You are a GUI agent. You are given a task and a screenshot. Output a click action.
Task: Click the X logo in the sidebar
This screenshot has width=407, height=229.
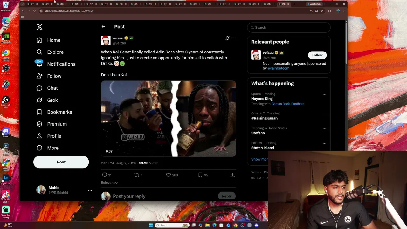39,27
